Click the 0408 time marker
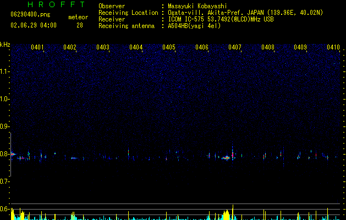The height and width of the screenshot is (220, 346). (268, 47)
